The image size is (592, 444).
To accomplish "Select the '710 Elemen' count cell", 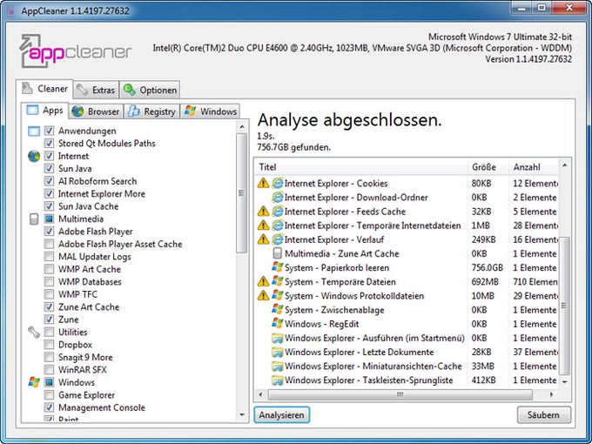I will (535, 282).
